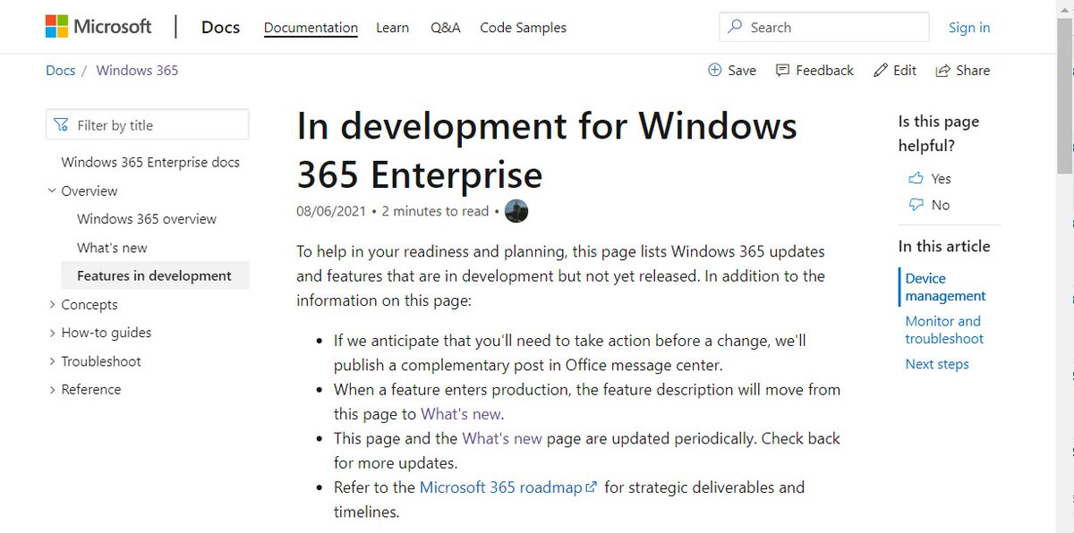Click the Save plus icon
1074x533 pixels.
[714, 70]
